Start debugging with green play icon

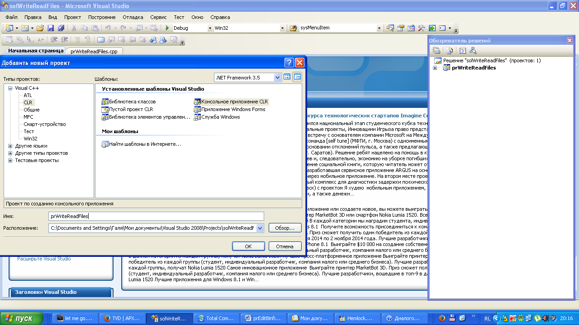[167, 28]
